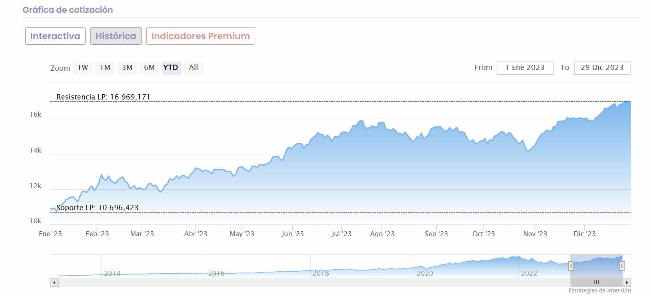
Task: Set zoom range to 1M
Action: (105, 68)
